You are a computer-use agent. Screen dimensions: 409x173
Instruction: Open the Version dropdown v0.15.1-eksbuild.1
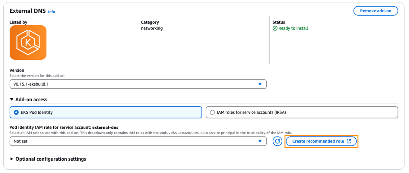tap(138, 84)
